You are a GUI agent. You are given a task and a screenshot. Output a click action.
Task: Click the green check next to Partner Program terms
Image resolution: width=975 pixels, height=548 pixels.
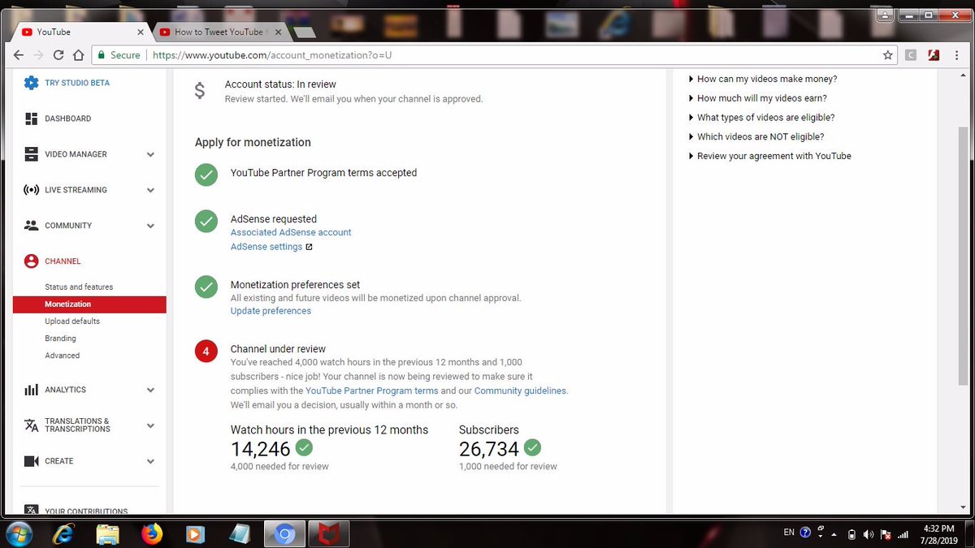(x=206, y=174)
